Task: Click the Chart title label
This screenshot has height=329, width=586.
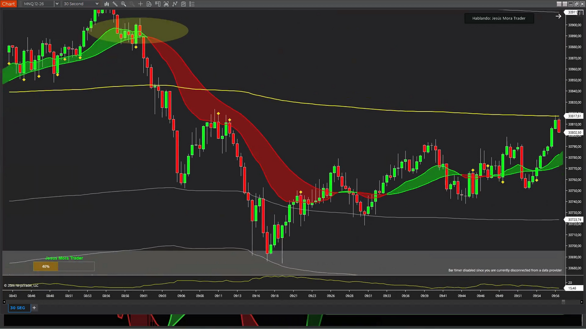Action: [8, 4]
